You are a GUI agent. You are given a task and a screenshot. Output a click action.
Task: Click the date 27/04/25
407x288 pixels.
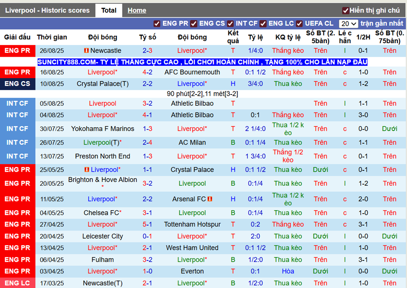click(x=52, y=225)
